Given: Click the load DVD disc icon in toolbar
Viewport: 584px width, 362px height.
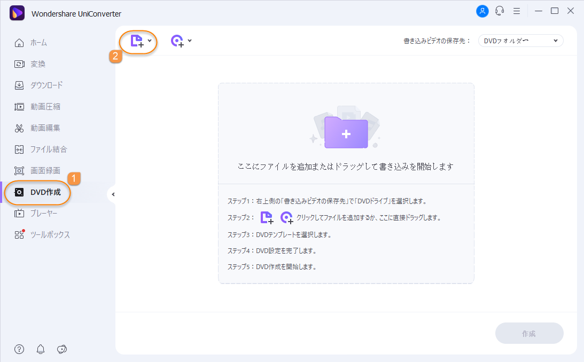Looking at the screenshot, I should coord(177,41).
